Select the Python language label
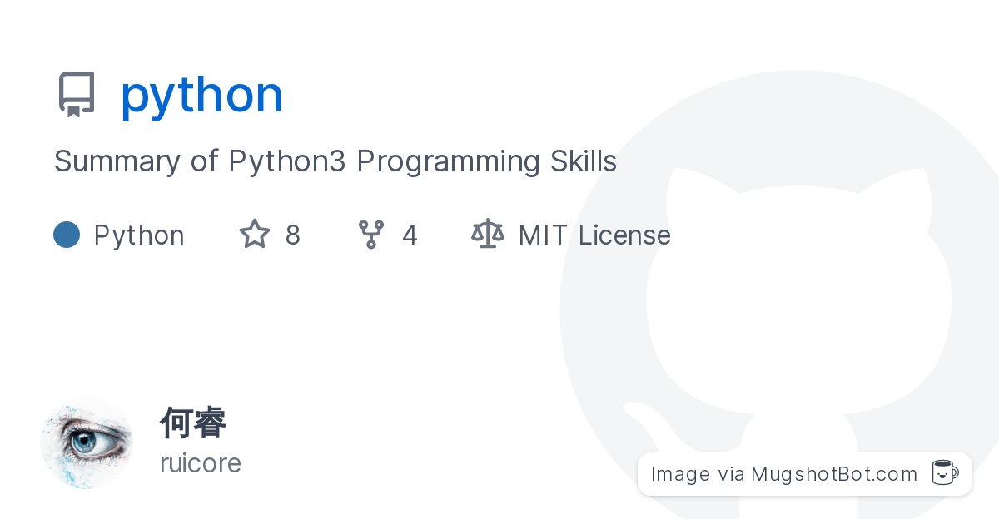 tap(139, 235)
